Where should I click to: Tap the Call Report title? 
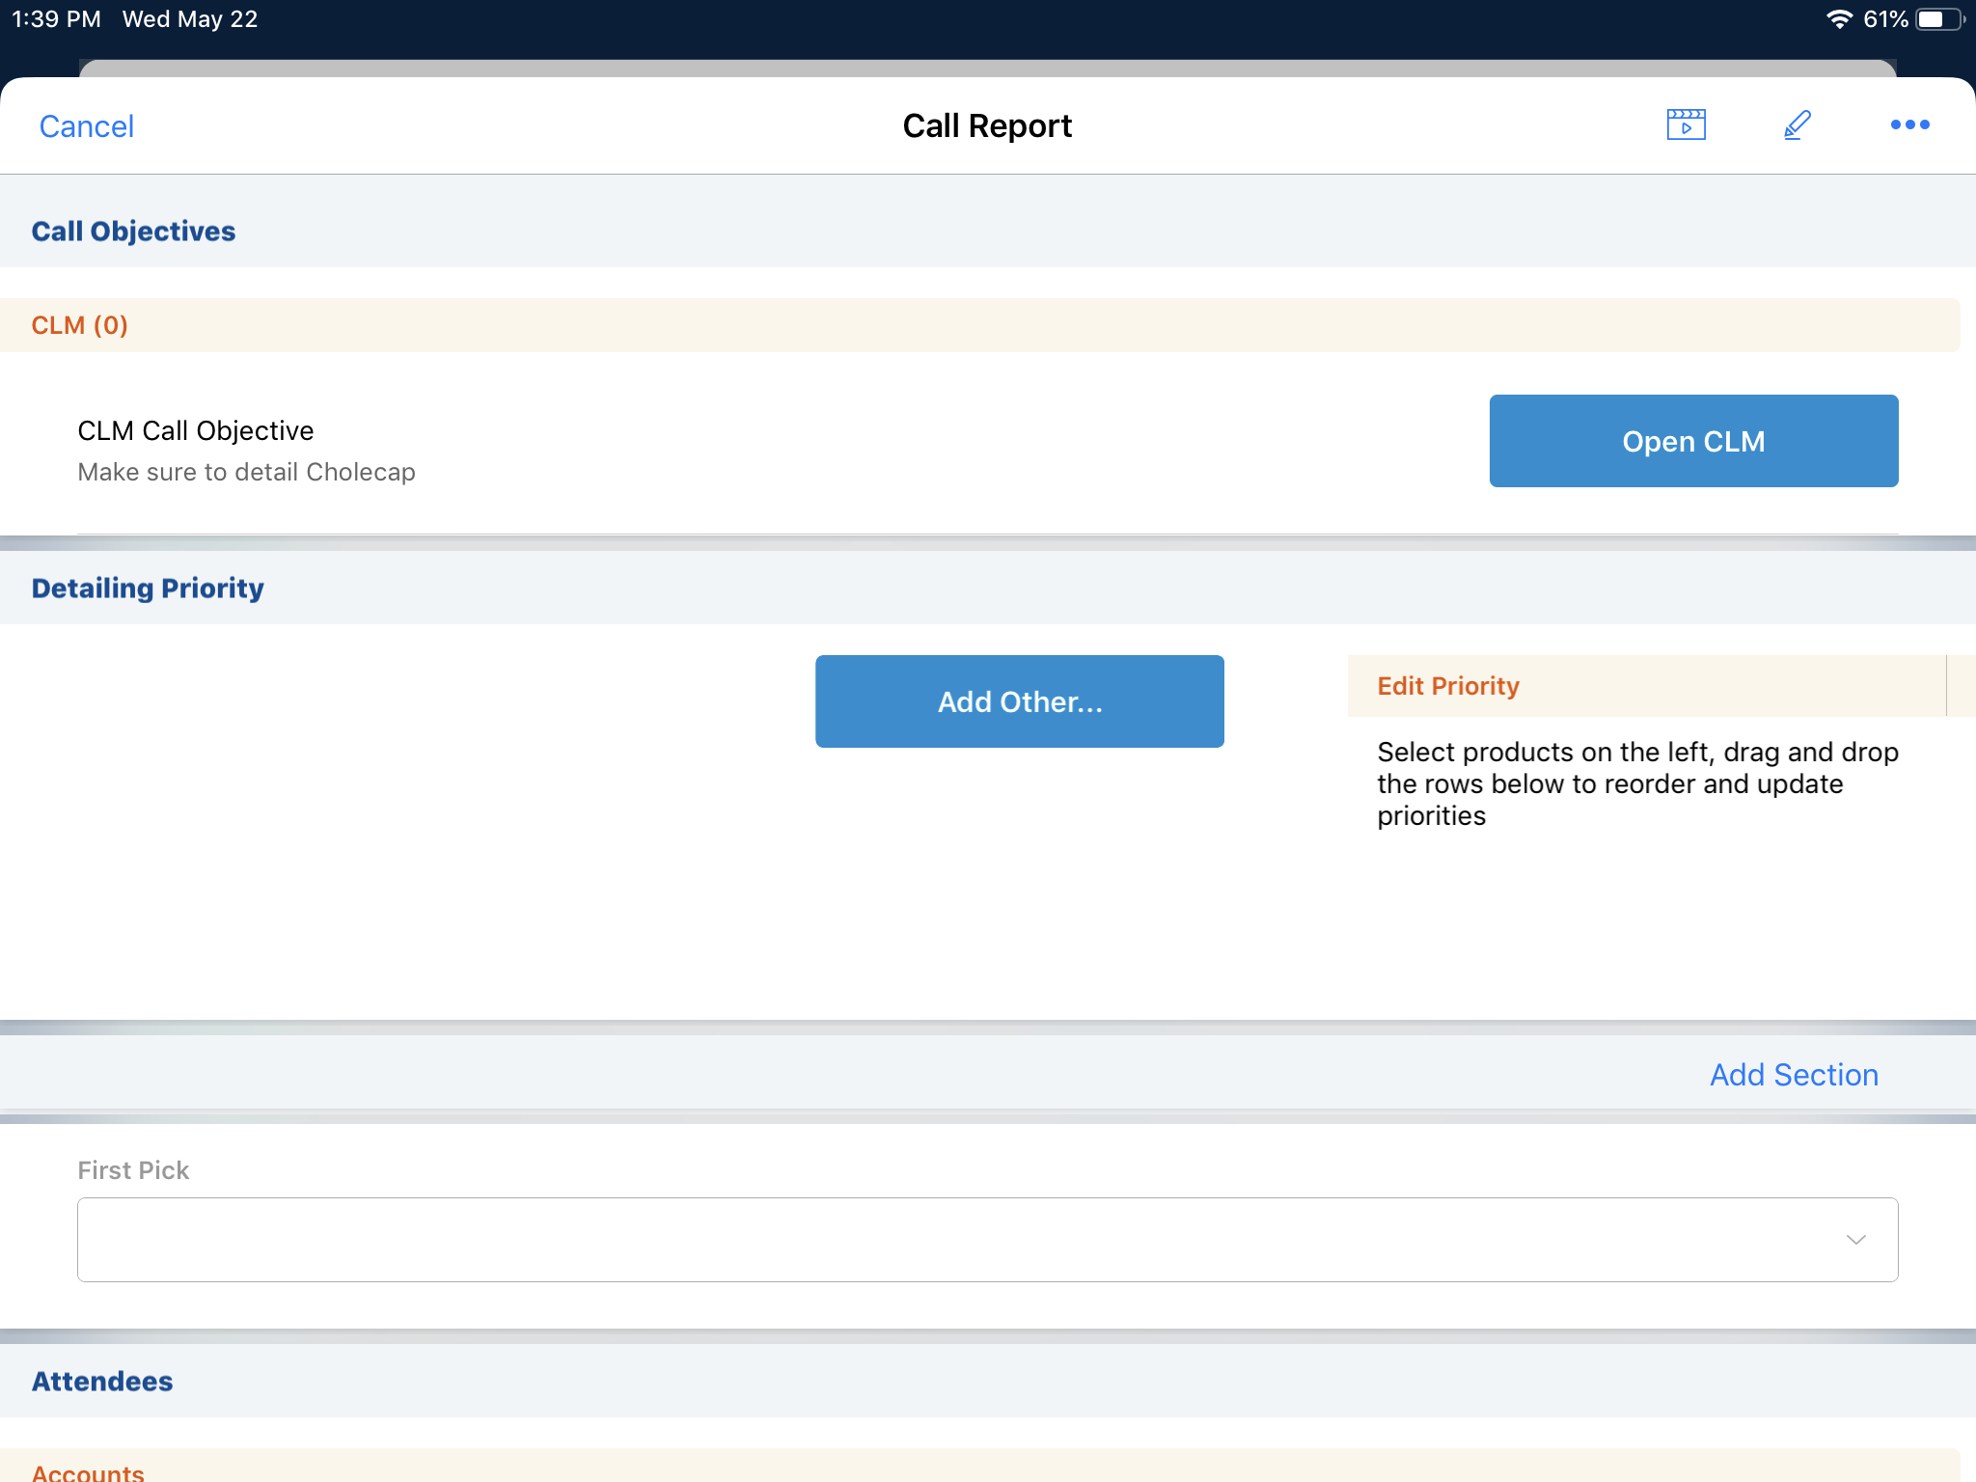[986, 126]
